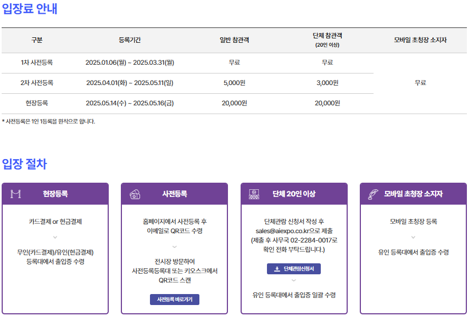Click the 입장 절차 heading
The height and width of the screenshot is (316, 468).
point(25,164)
